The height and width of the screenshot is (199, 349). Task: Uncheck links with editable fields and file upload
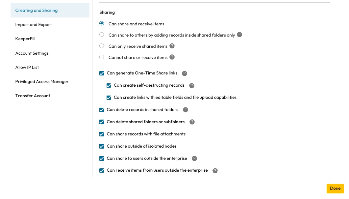coord(109,98)
